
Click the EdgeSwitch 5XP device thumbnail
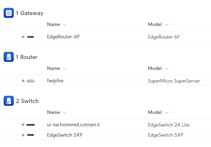[x=31, y=135]
